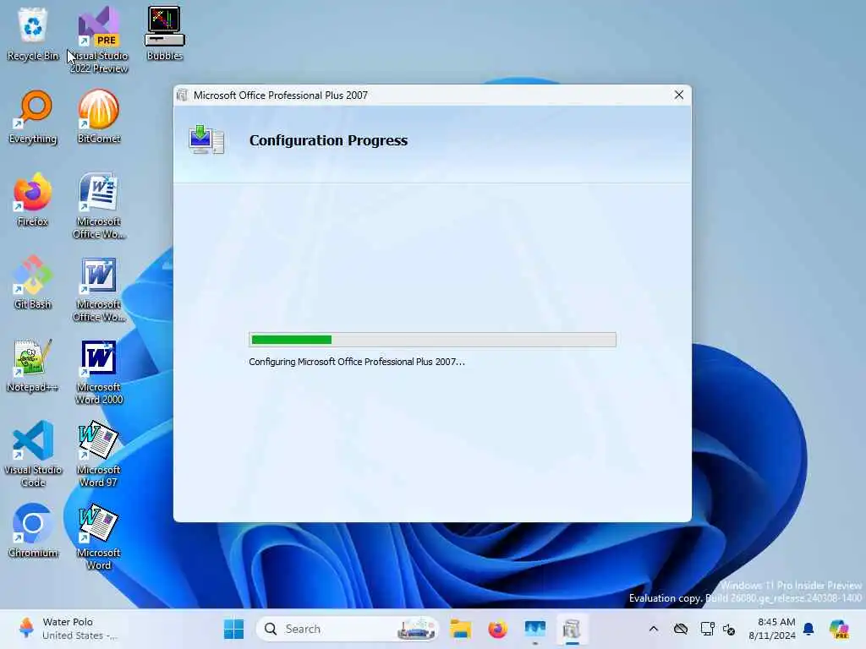Select the Microsoft Office Wo... shortcut with document-page icon
The height and width of the screenshot is (649, 866).
99,205
